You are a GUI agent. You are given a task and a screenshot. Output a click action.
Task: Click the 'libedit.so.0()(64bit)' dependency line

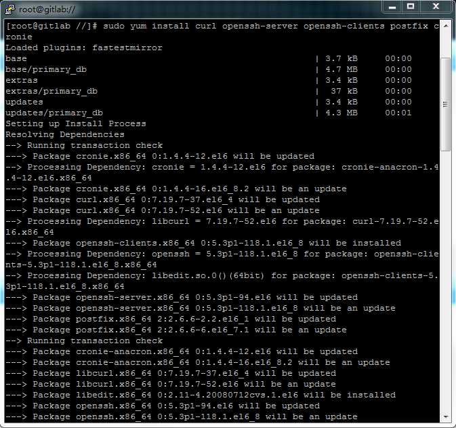(222, 281)
